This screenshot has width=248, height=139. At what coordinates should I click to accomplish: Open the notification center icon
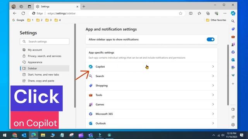pos(241,135)
